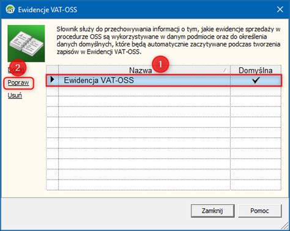The image size is (290, 231).
Task: Open the Popraw link to edit the entry
Action: (18, 82)
